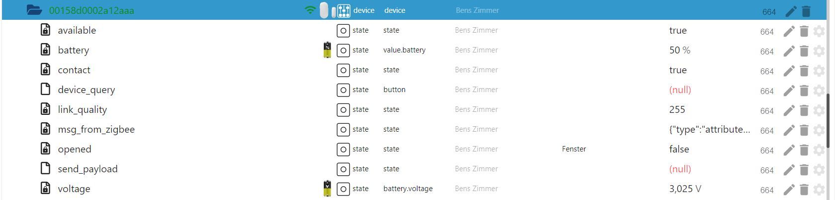
Task: Click the msg_from_zigbee JSON value
Action: [x=709, y=129]
